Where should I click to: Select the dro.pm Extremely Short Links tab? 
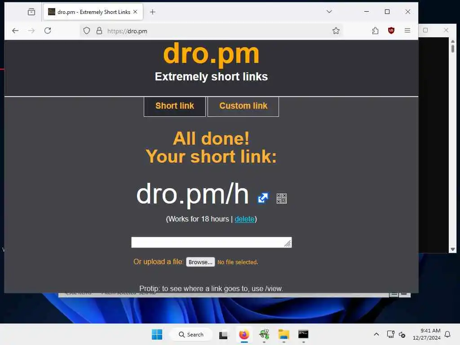pos(93,12)
